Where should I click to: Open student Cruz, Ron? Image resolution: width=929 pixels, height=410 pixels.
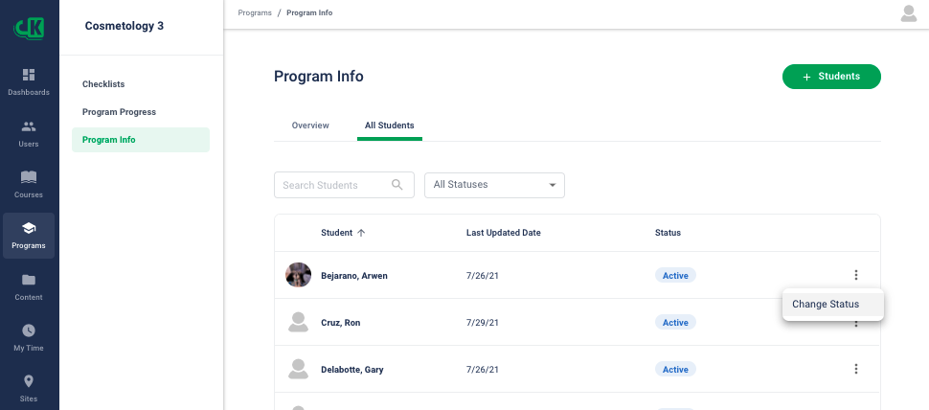[x=341, y=323]
